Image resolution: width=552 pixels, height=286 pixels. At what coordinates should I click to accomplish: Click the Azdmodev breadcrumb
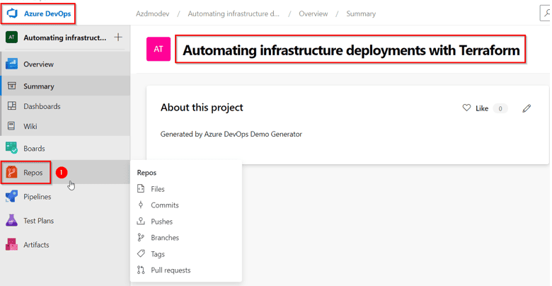click(152, 13)
